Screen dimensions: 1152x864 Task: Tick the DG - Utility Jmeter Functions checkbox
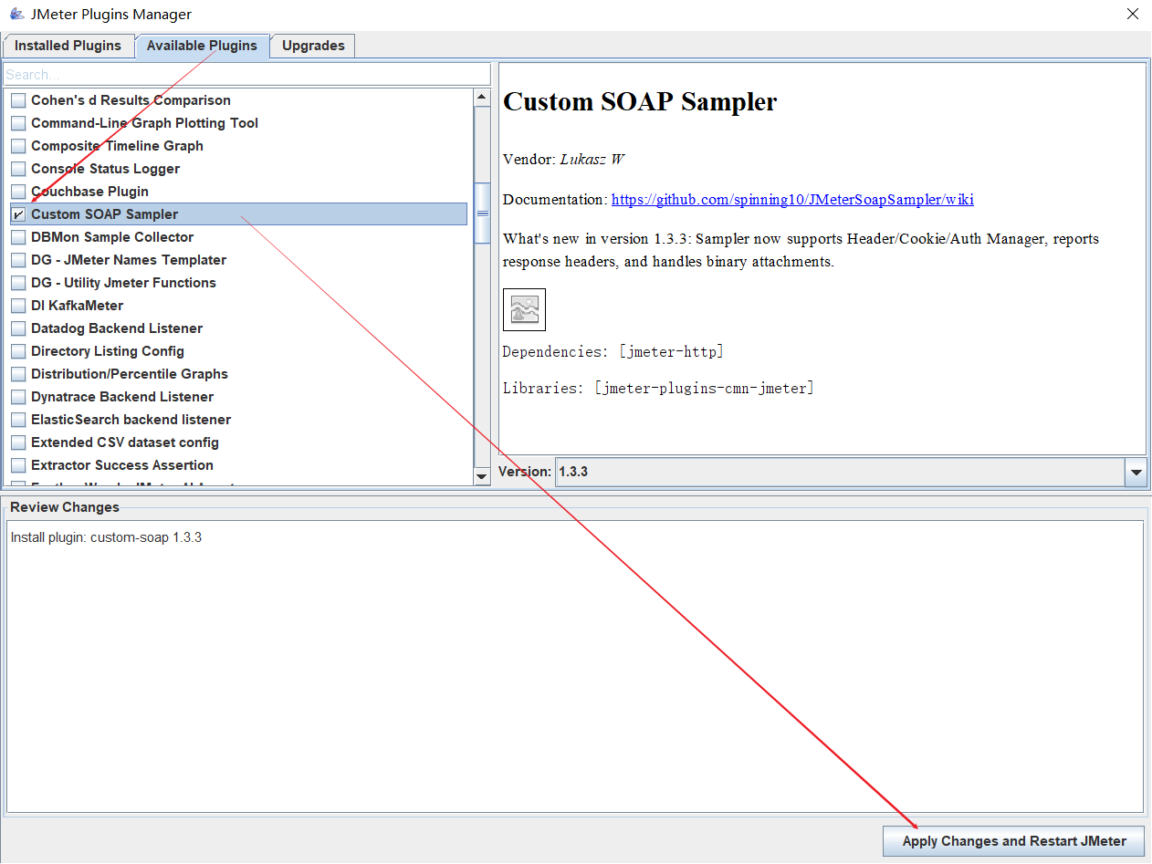[x=18, y=283]
